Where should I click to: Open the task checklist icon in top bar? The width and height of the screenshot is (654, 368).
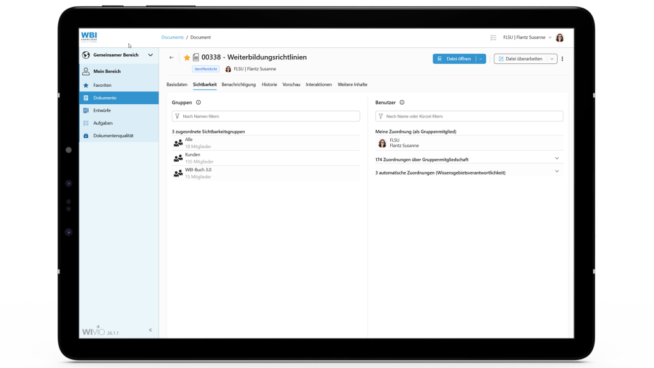pyautogui.click(x=493, y=38)
